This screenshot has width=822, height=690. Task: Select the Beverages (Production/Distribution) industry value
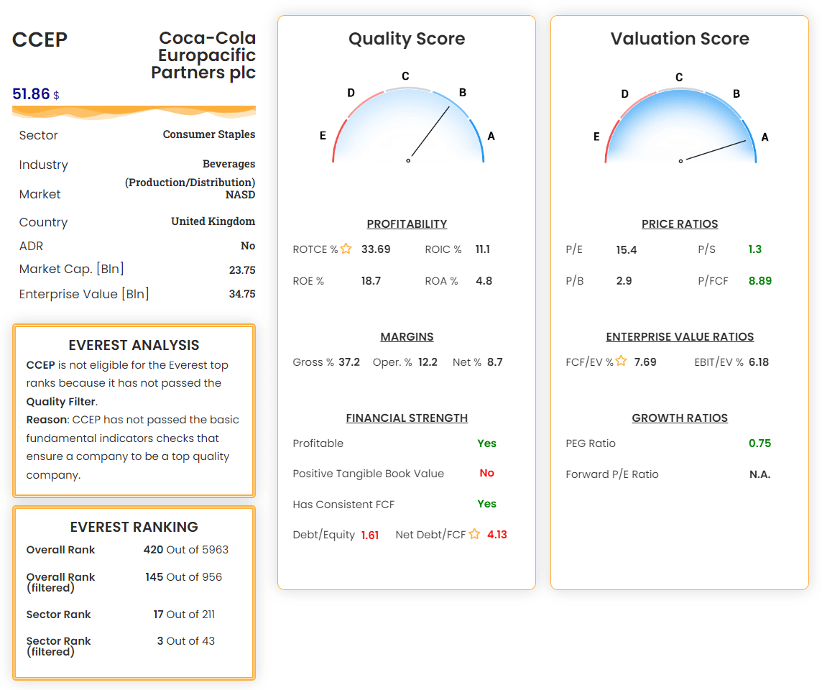[190, 173]
